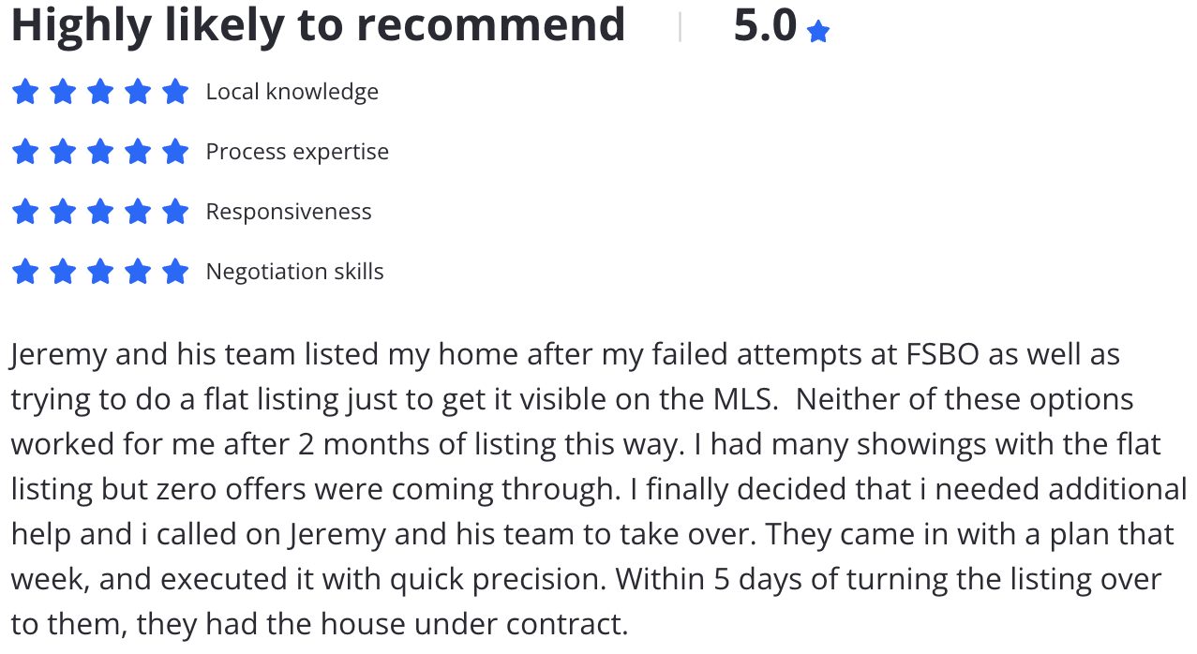Click second star in Responsiveness row
The width and height of the screenshot is (1197, 654).
(x=63, y=212)
